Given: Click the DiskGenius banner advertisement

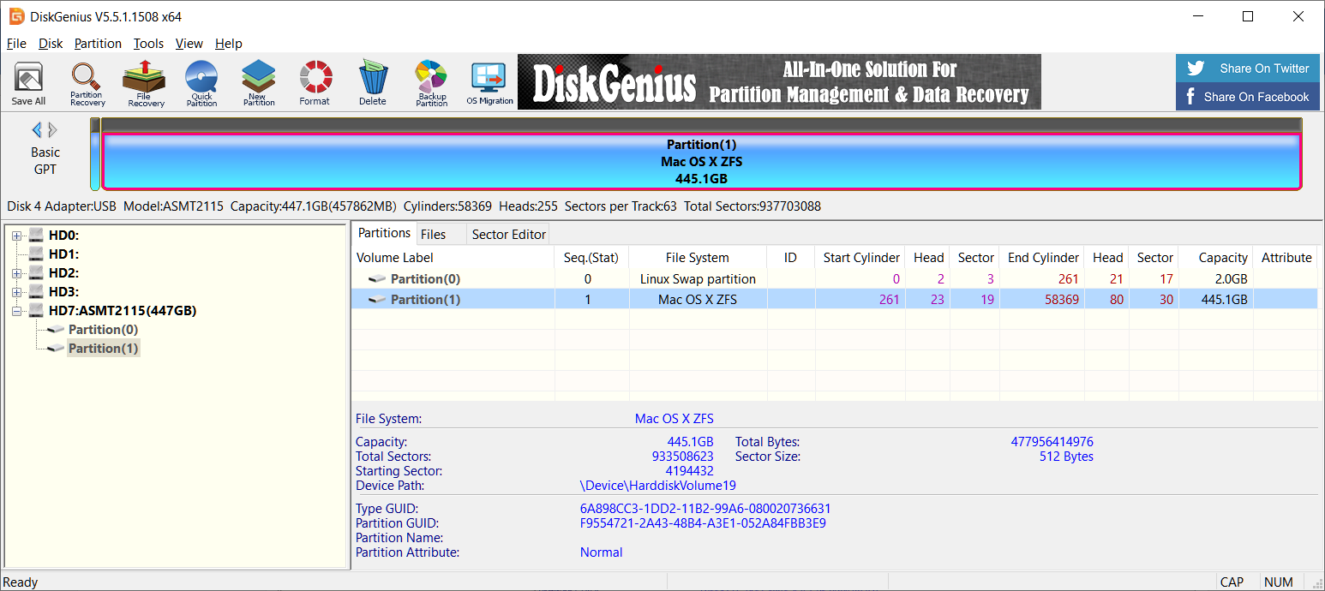Looking at the screenshot, I should [x=779, y=82].
